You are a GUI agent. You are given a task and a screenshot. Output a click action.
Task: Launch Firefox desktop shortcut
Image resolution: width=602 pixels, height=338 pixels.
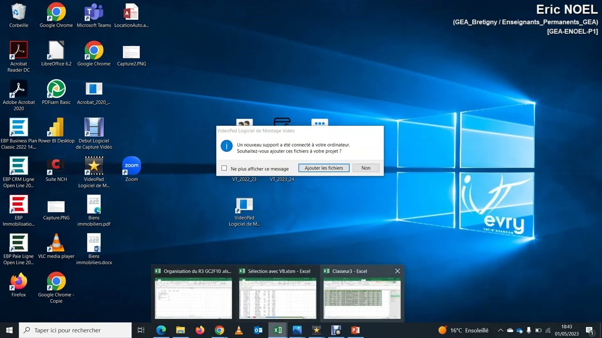click(19, 285)
